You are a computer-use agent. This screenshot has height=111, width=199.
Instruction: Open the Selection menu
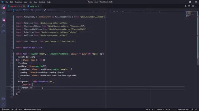coord(18,2)
